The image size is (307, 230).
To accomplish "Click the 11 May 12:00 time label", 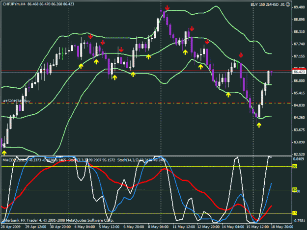I will click(x=184, y=227).
